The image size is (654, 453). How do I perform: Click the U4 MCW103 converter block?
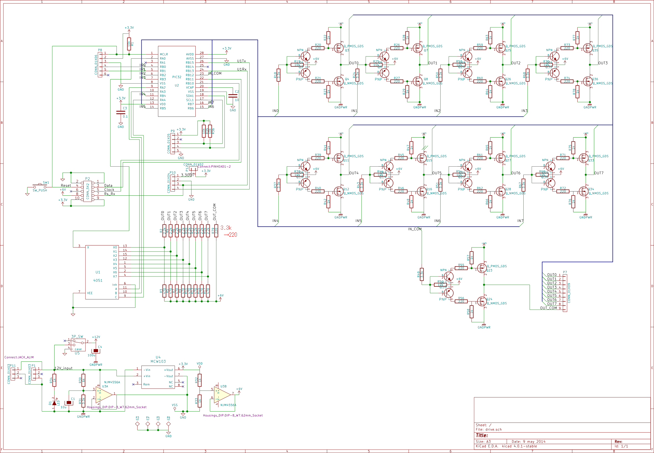tap(158, 377)
